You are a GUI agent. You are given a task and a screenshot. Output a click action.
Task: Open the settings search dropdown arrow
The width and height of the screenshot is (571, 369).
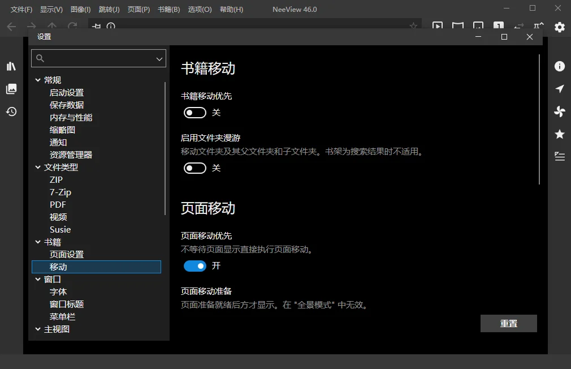(159, 59)
